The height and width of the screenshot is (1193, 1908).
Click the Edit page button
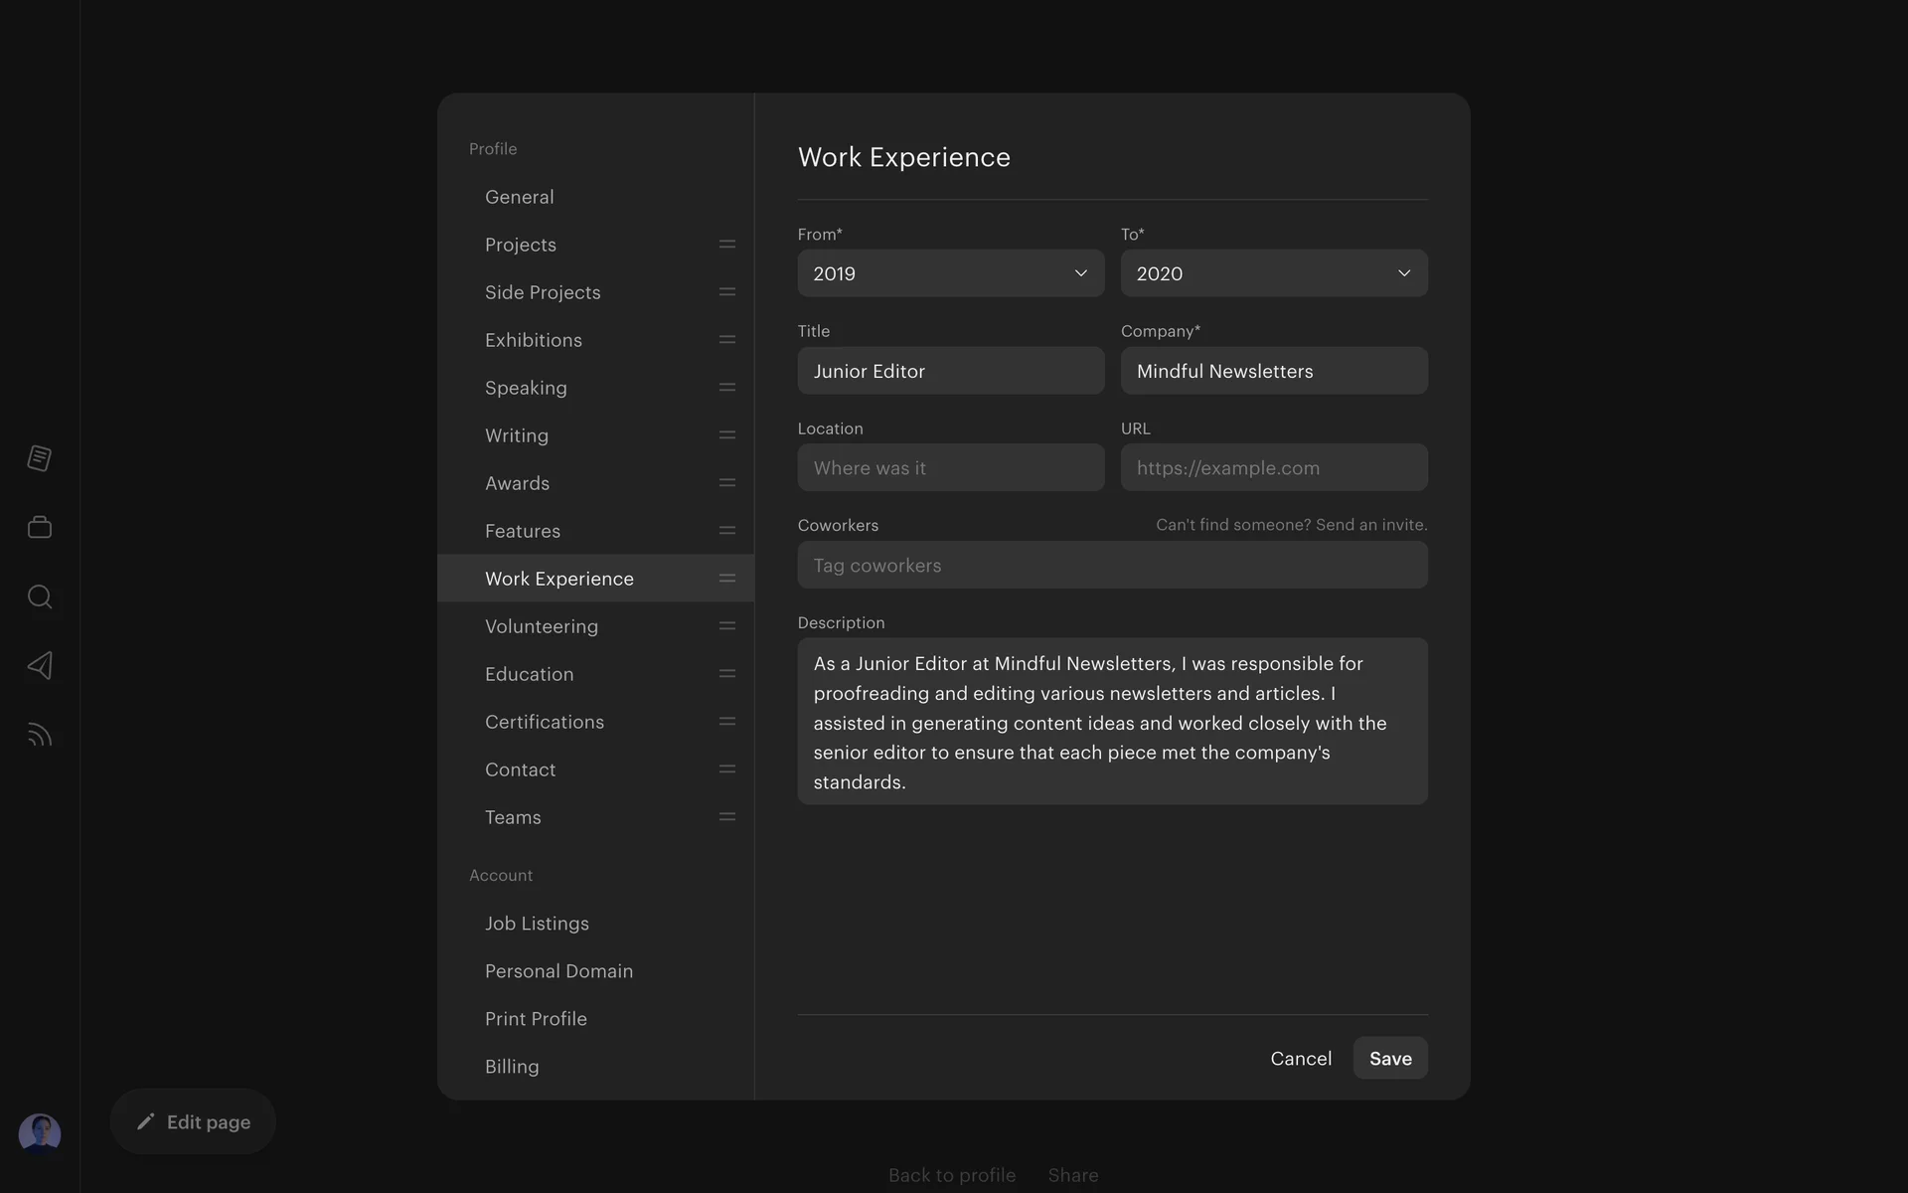point(193,1121)
